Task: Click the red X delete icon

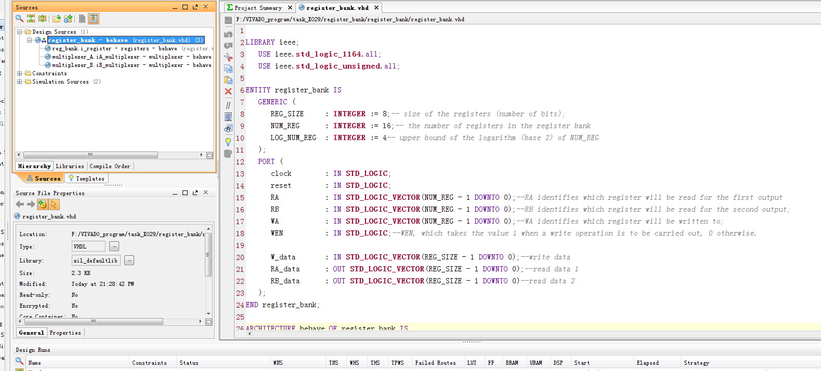Action: click(x=228, y=91)
